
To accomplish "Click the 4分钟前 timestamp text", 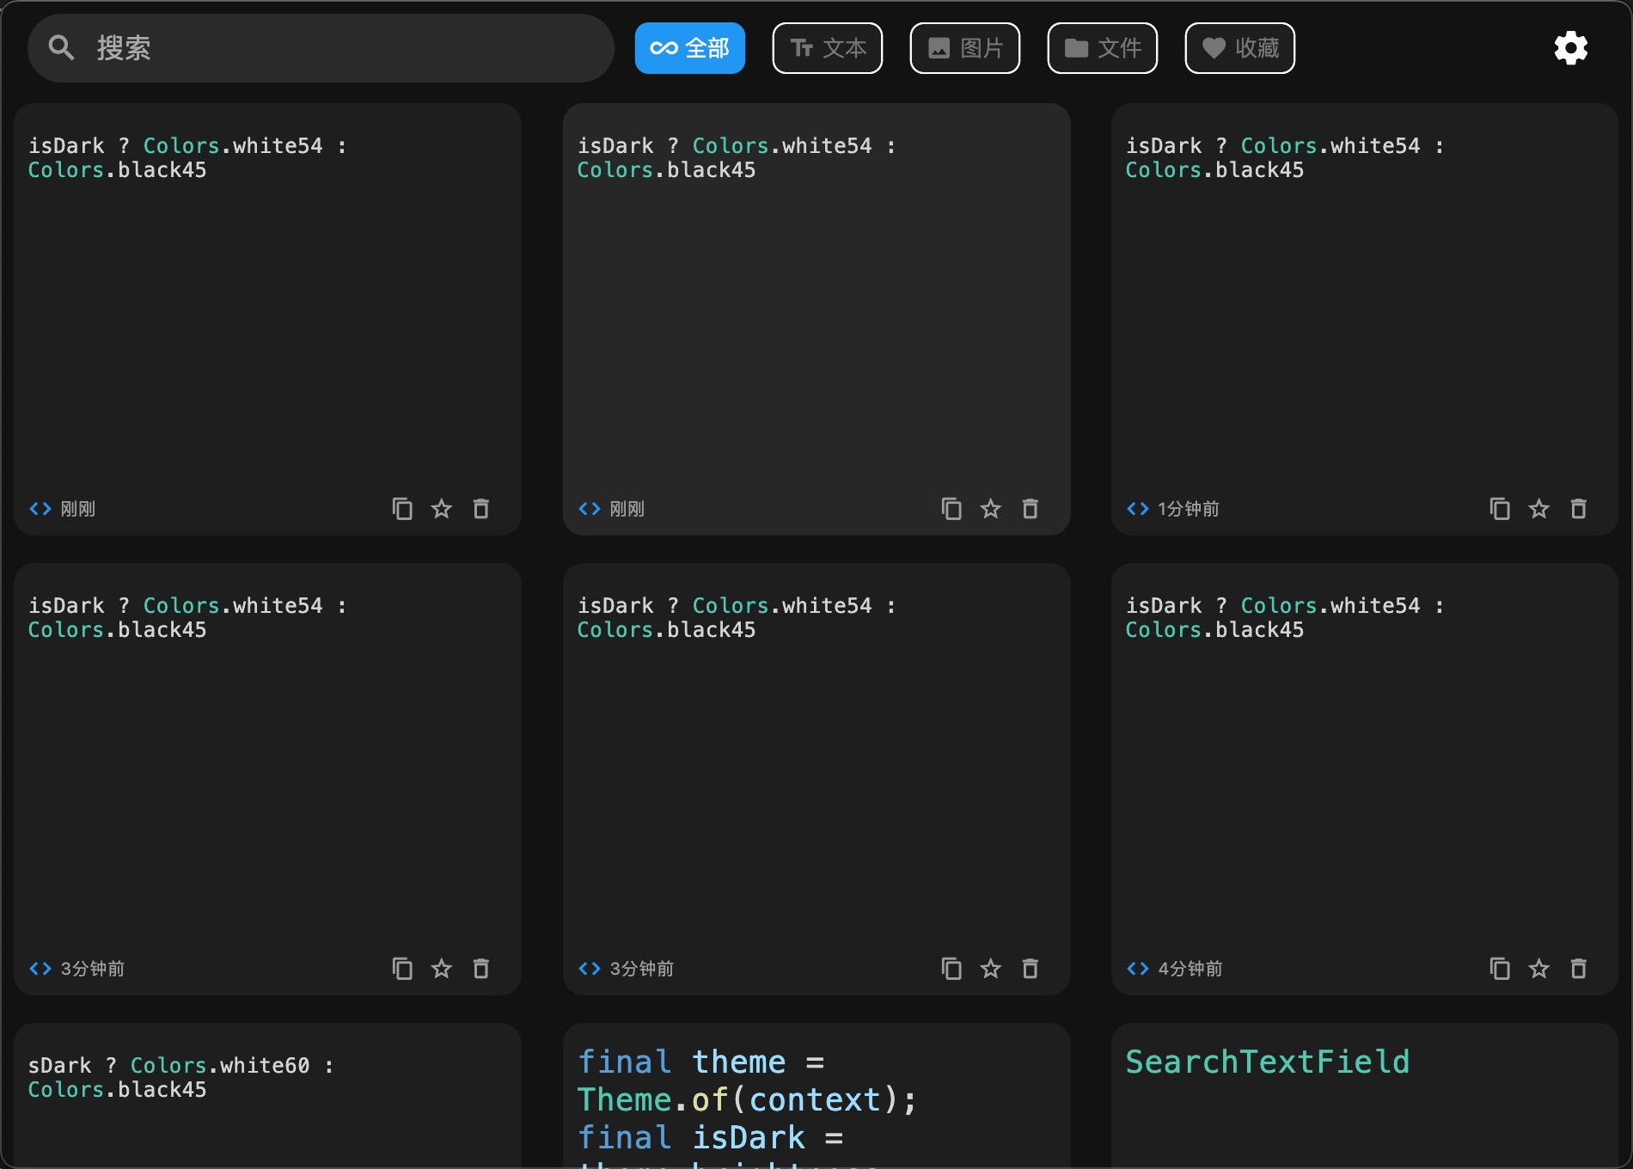I will [x=1190, y=969].
